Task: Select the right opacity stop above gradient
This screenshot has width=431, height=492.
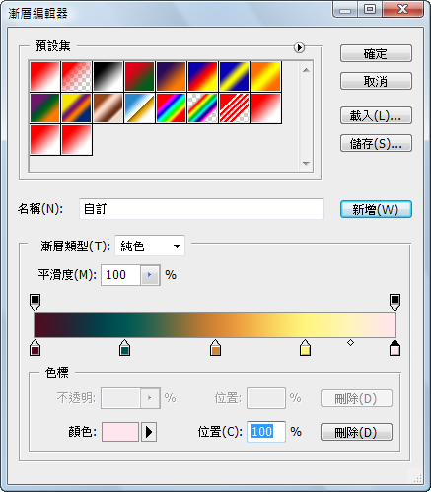Action: (395, 302)
